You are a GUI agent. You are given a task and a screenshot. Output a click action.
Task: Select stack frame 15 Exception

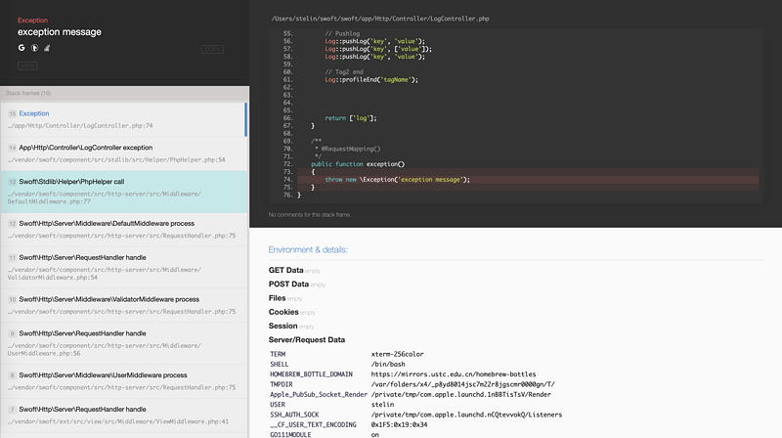pyautogui.click(x=123, y=119)
